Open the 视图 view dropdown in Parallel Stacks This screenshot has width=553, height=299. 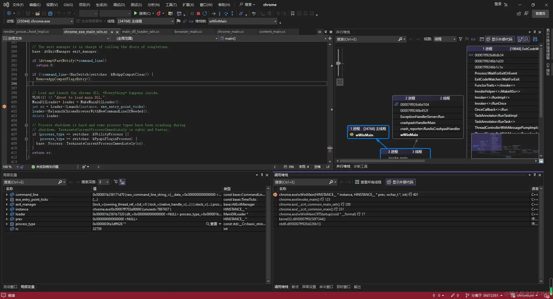click(445, 39)
